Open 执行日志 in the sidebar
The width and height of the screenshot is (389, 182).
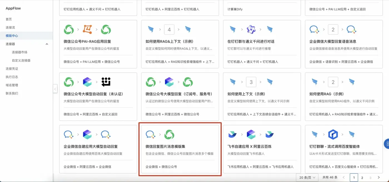coord(12,77)
